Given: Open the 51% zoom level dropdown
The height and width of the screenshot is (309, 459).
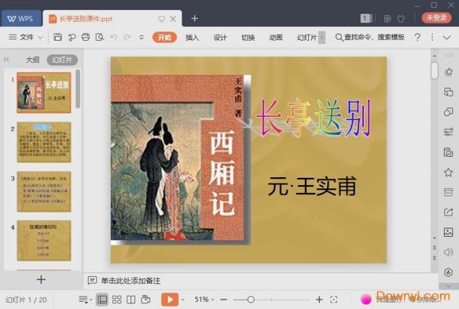Looking at the screenshot, I should pyautogui.click(x=204, y=299).
